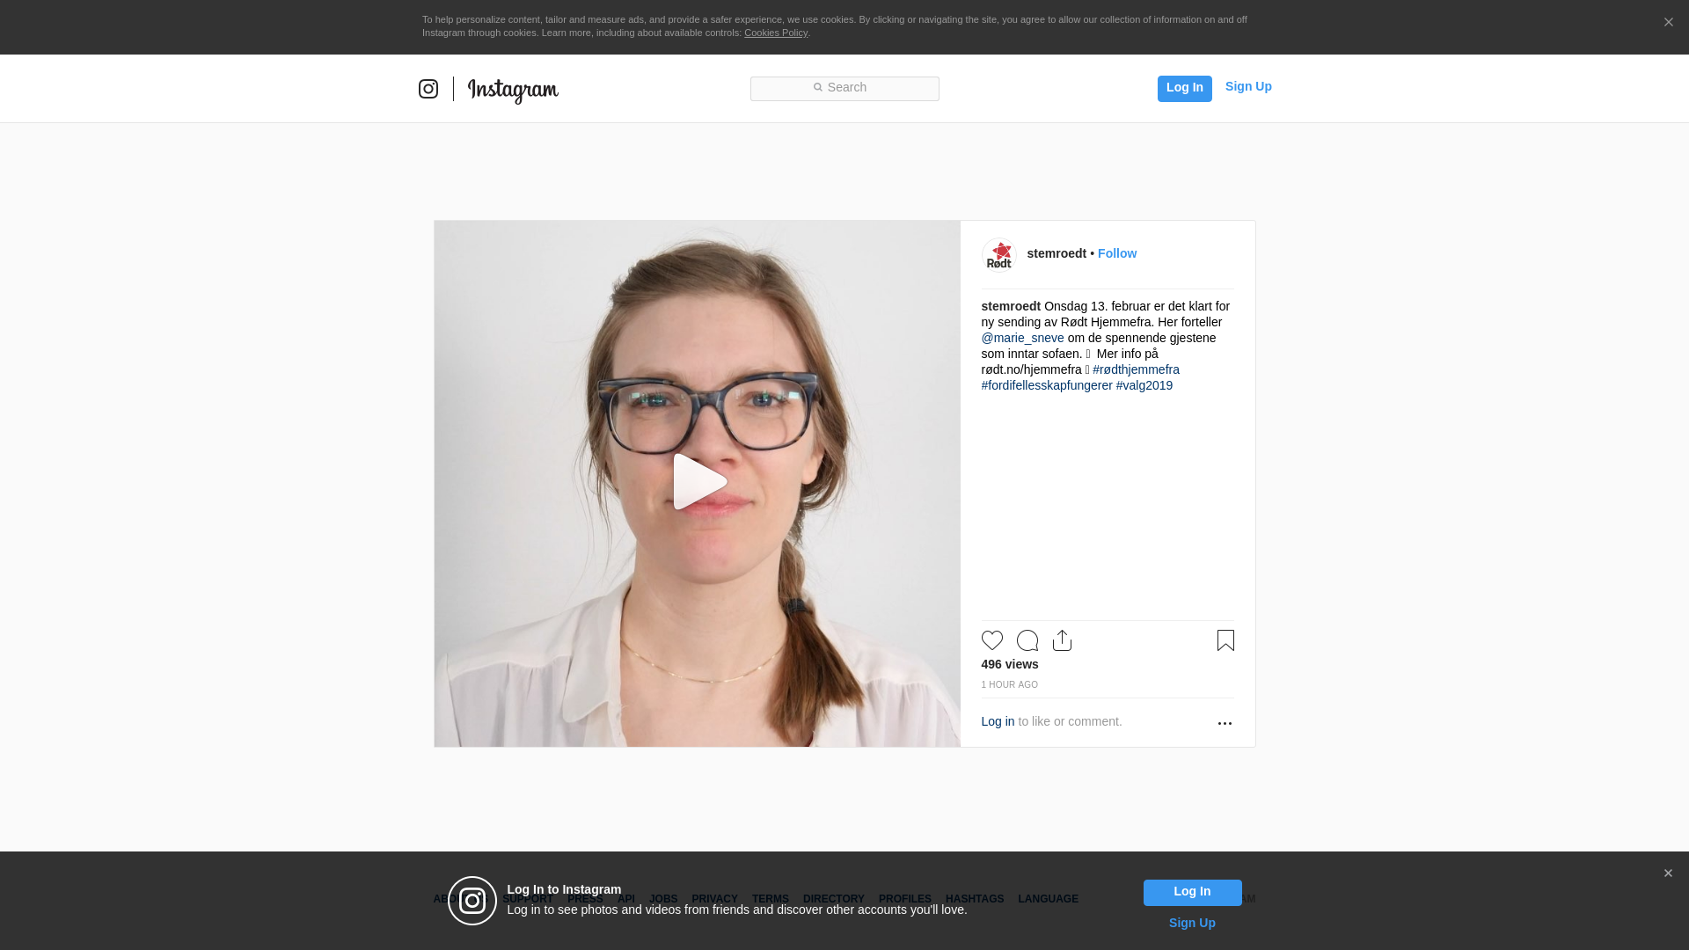Image resolution: width=1689 pixels, height=950 pixels.
Task: Play the video in the post
Action: [x=698, y=482]
